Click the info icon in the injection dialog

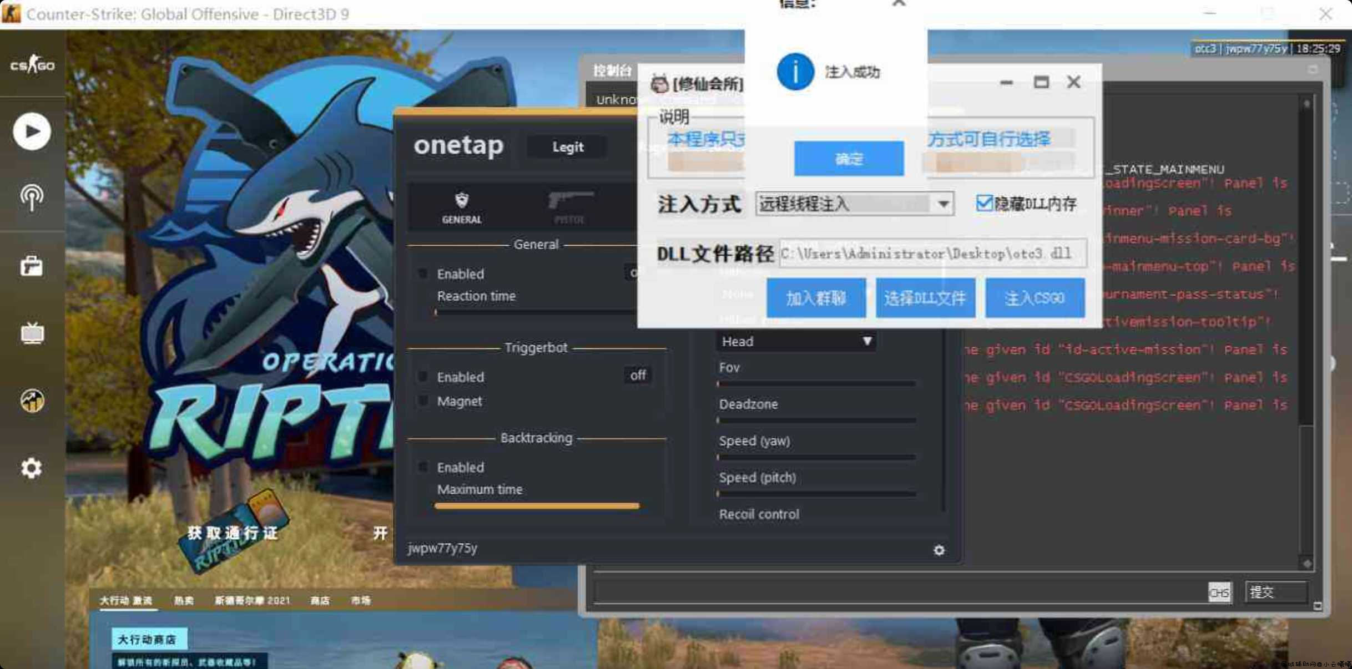click(x=795, y=72)
